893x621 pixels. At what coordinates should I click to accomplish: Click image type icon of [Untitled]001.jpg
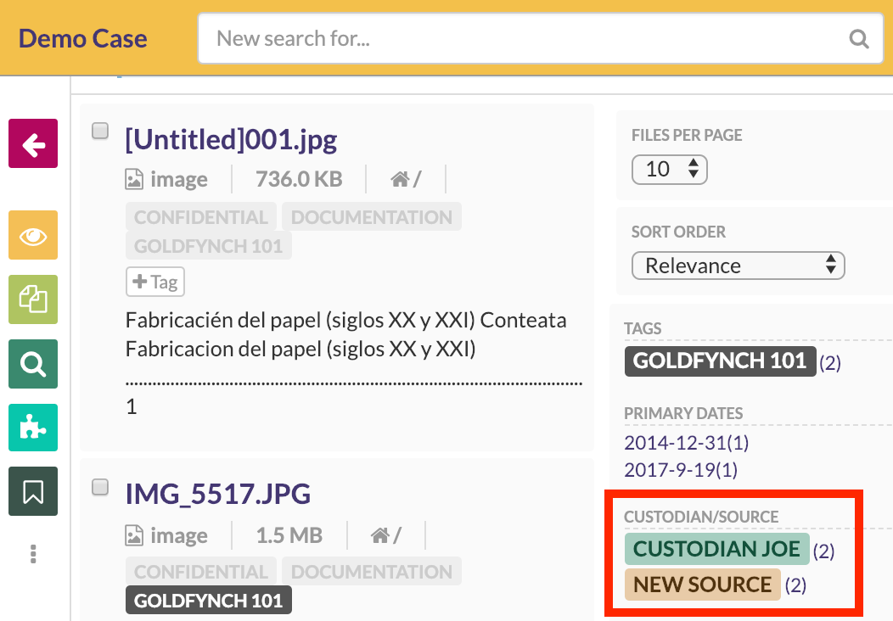click(134, 180)
